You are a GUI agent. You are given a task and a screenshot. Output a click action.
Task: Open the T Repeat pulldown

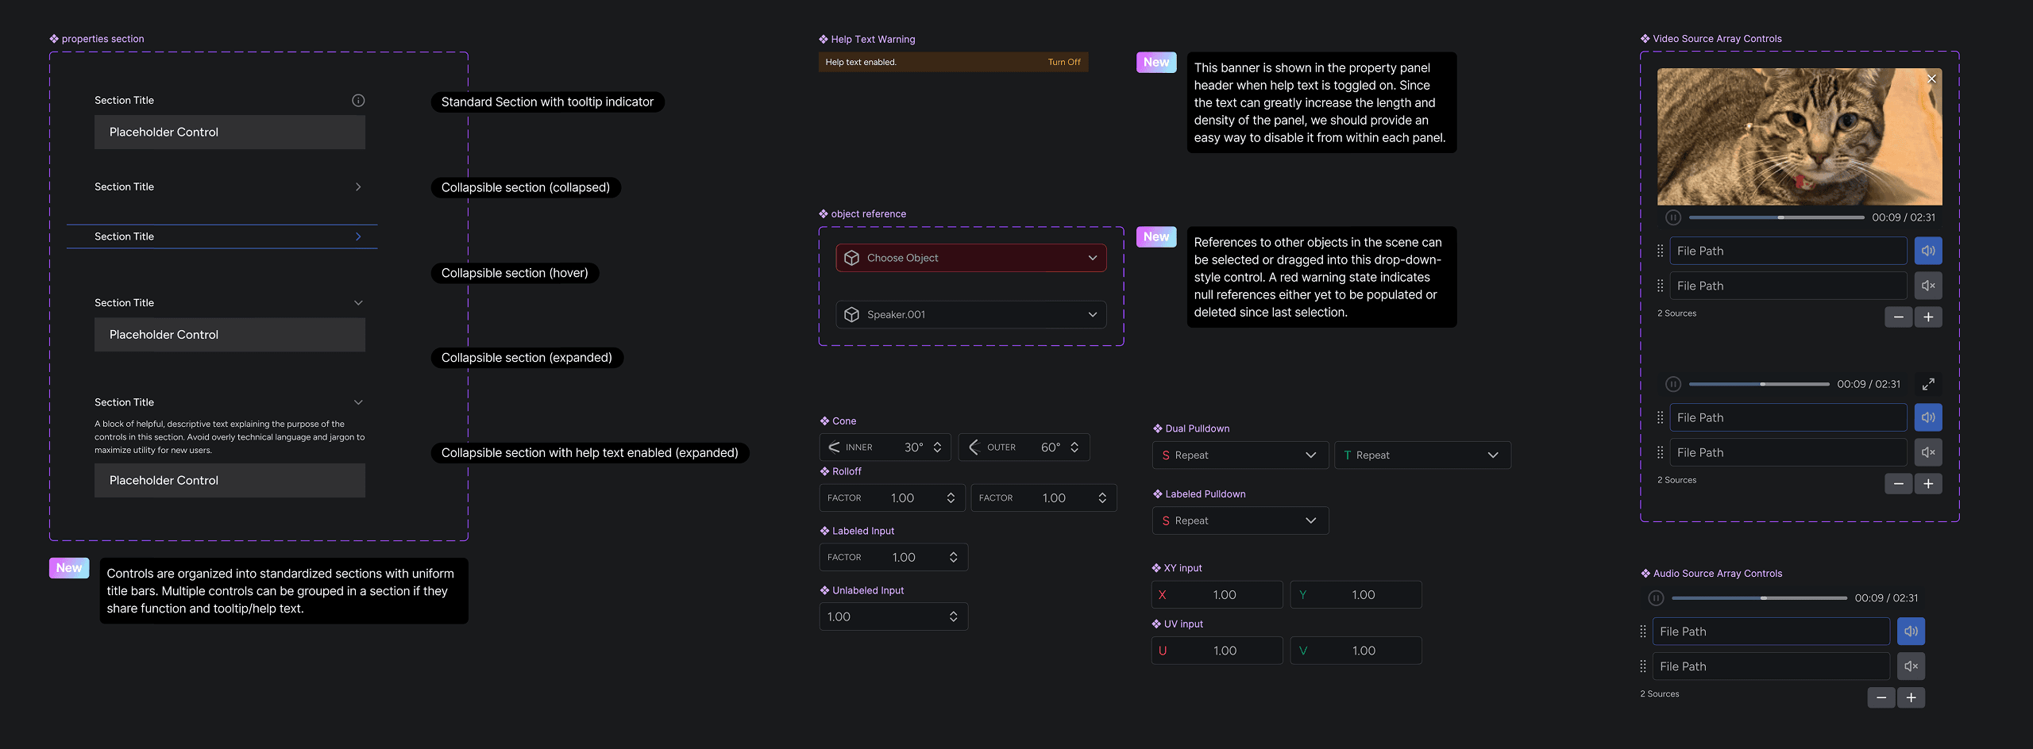point(1422,455)
